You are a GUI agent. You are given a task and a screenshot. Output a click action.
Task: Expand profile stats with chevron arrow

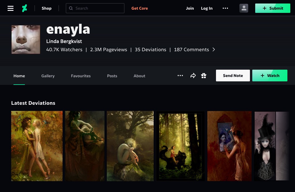pos(214,49)
